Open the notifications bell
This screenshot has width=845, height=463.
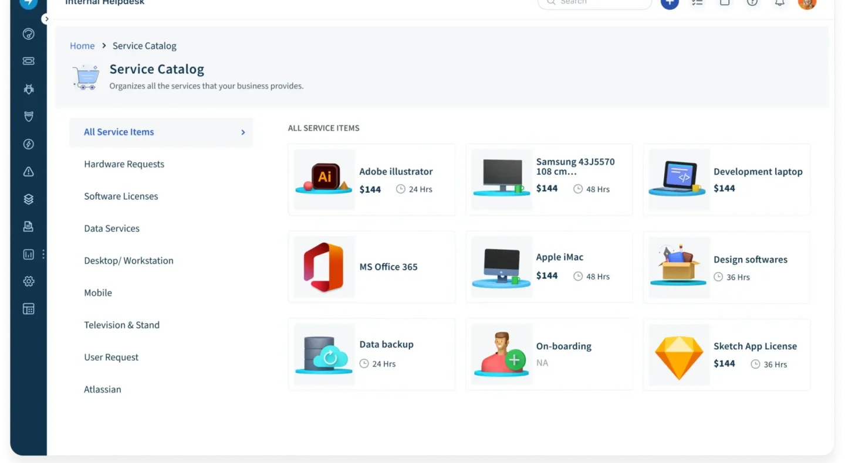point(779,4)
